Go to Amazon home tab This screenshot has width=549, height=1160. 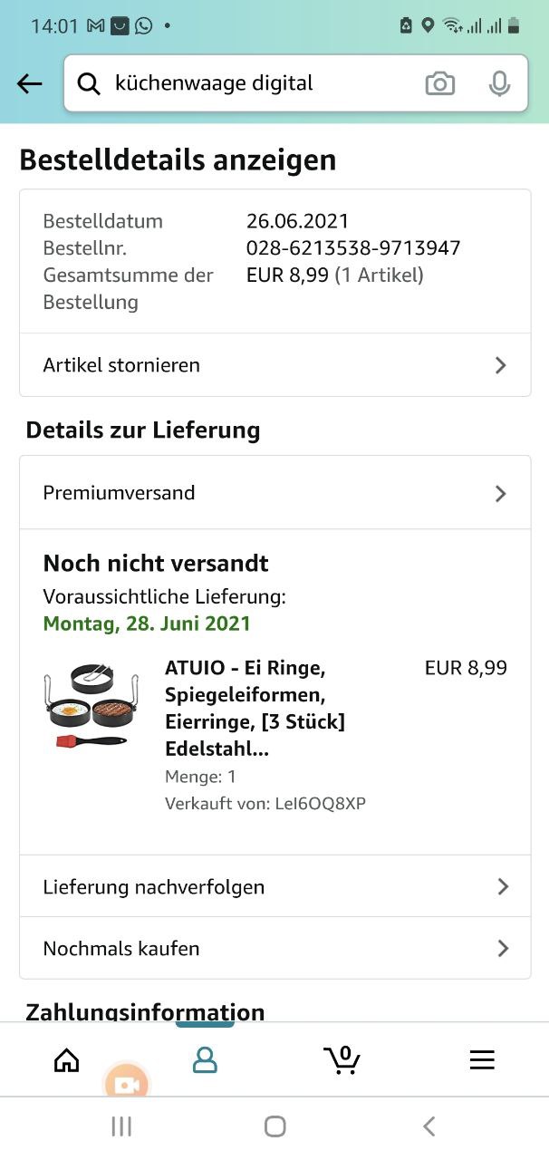[x=67, y=1060]
